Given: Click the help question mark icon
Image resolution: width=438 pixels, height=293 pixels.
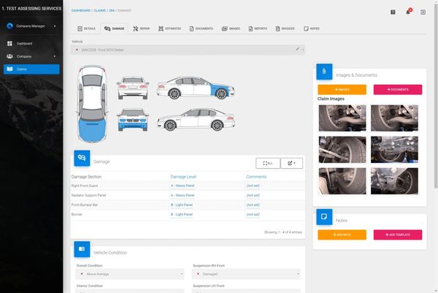Looking at the screenshot, I should 393,12.
